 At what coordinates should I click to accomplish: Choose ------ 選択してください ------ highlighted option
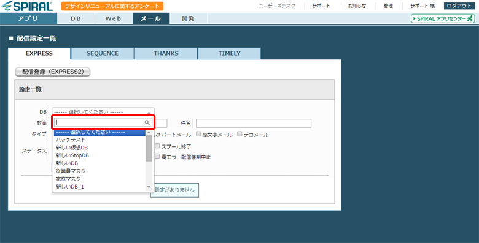coord(99,132)
